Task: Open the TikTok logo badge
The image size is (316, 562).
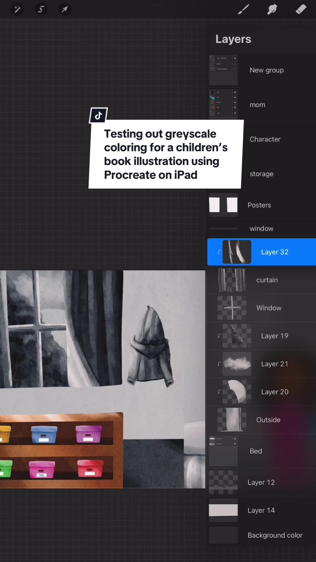Action: [98, 115]
